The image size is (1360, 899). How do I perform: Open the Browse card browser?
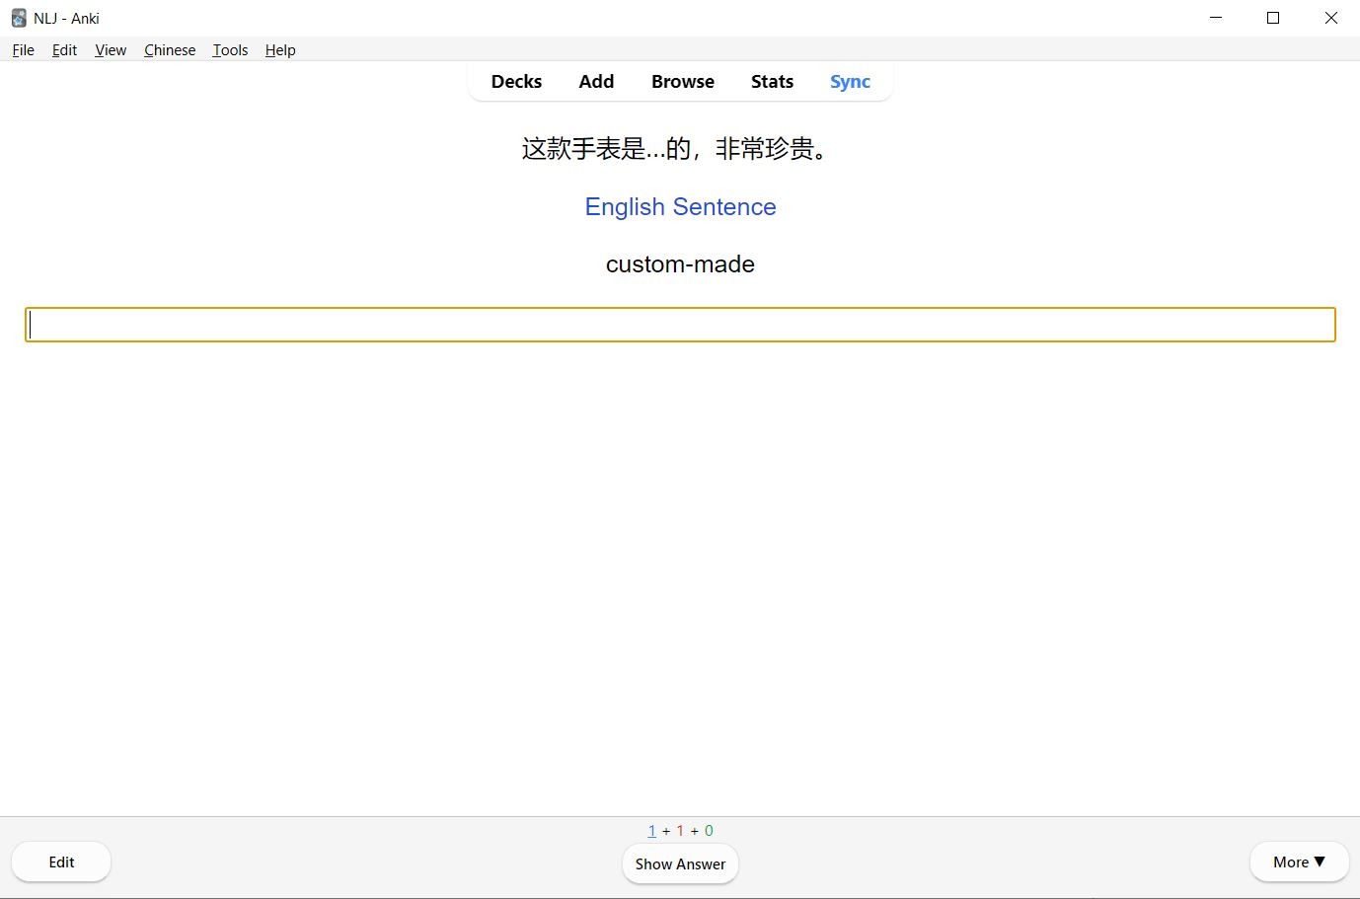682,82
